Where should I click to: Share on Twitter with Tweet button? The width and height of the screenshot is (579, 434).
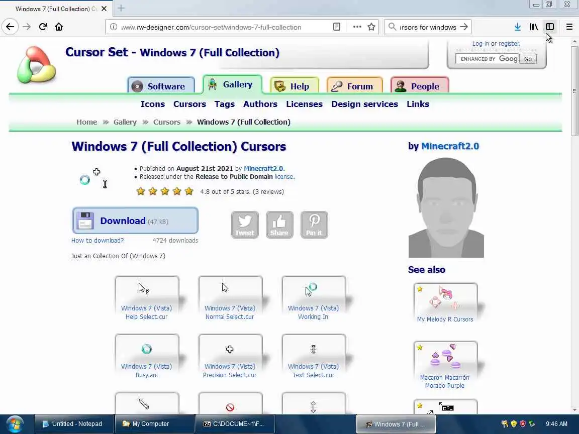(245, 225)
